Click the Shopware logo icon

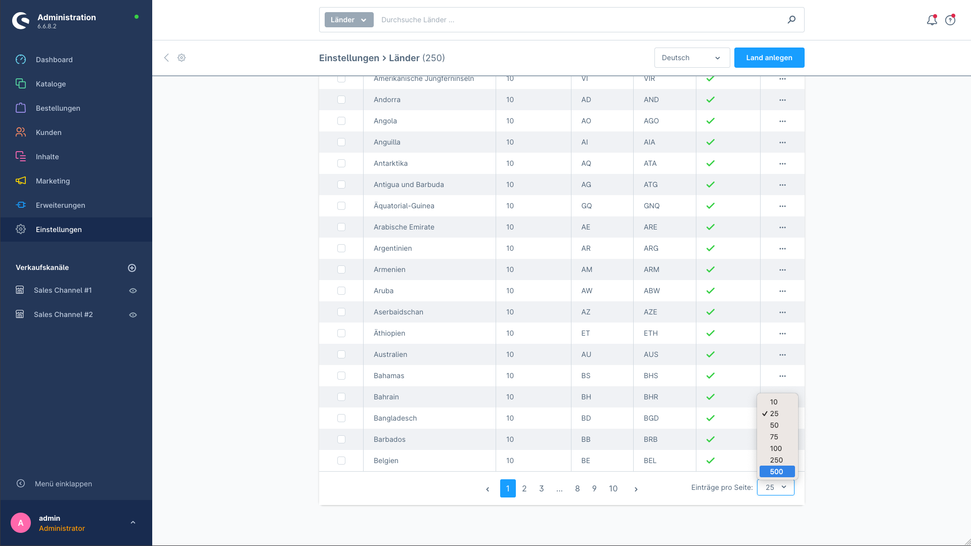click(x=21, y=21)
